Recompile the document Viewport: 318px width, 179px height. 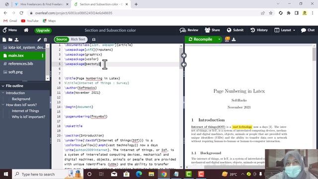(200, 39)
